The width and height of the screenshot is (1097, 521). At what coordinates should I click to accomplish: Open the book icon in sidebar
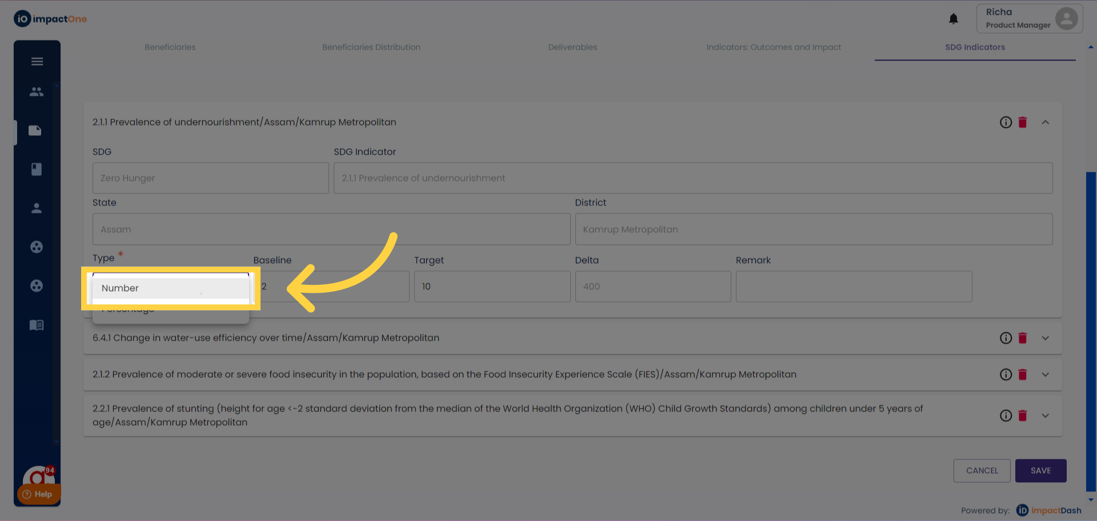[x=37, y=169]
